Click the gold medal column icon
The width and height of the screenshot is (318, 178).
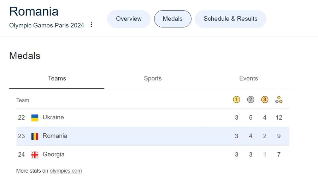pos(236,100)
